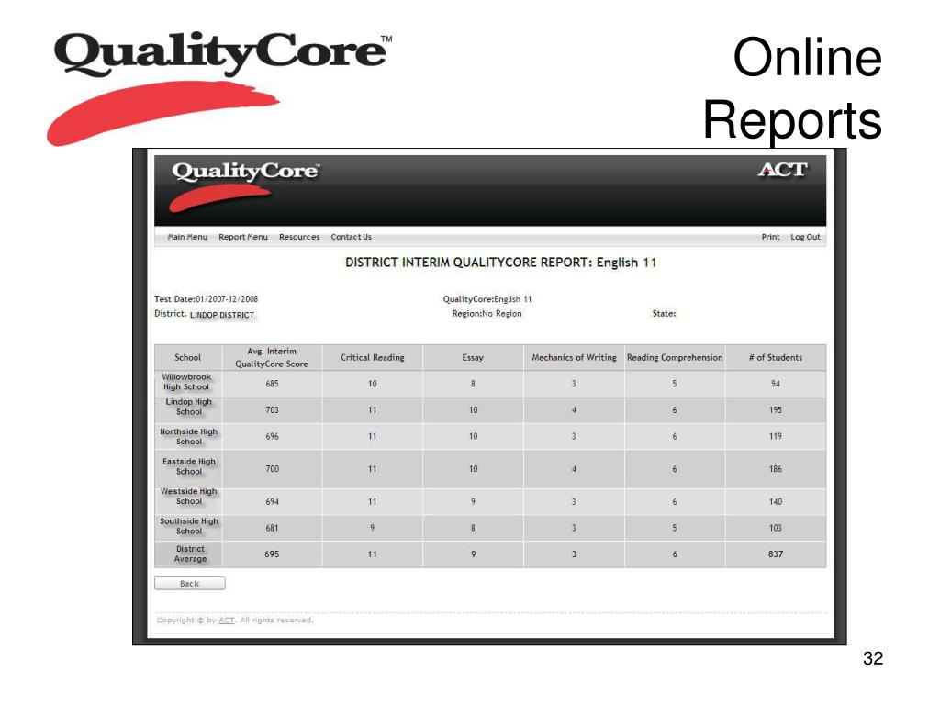The image size is (940, 705).
Task: Follow the ACT link in the copyright footer
Action: point(226,620)
